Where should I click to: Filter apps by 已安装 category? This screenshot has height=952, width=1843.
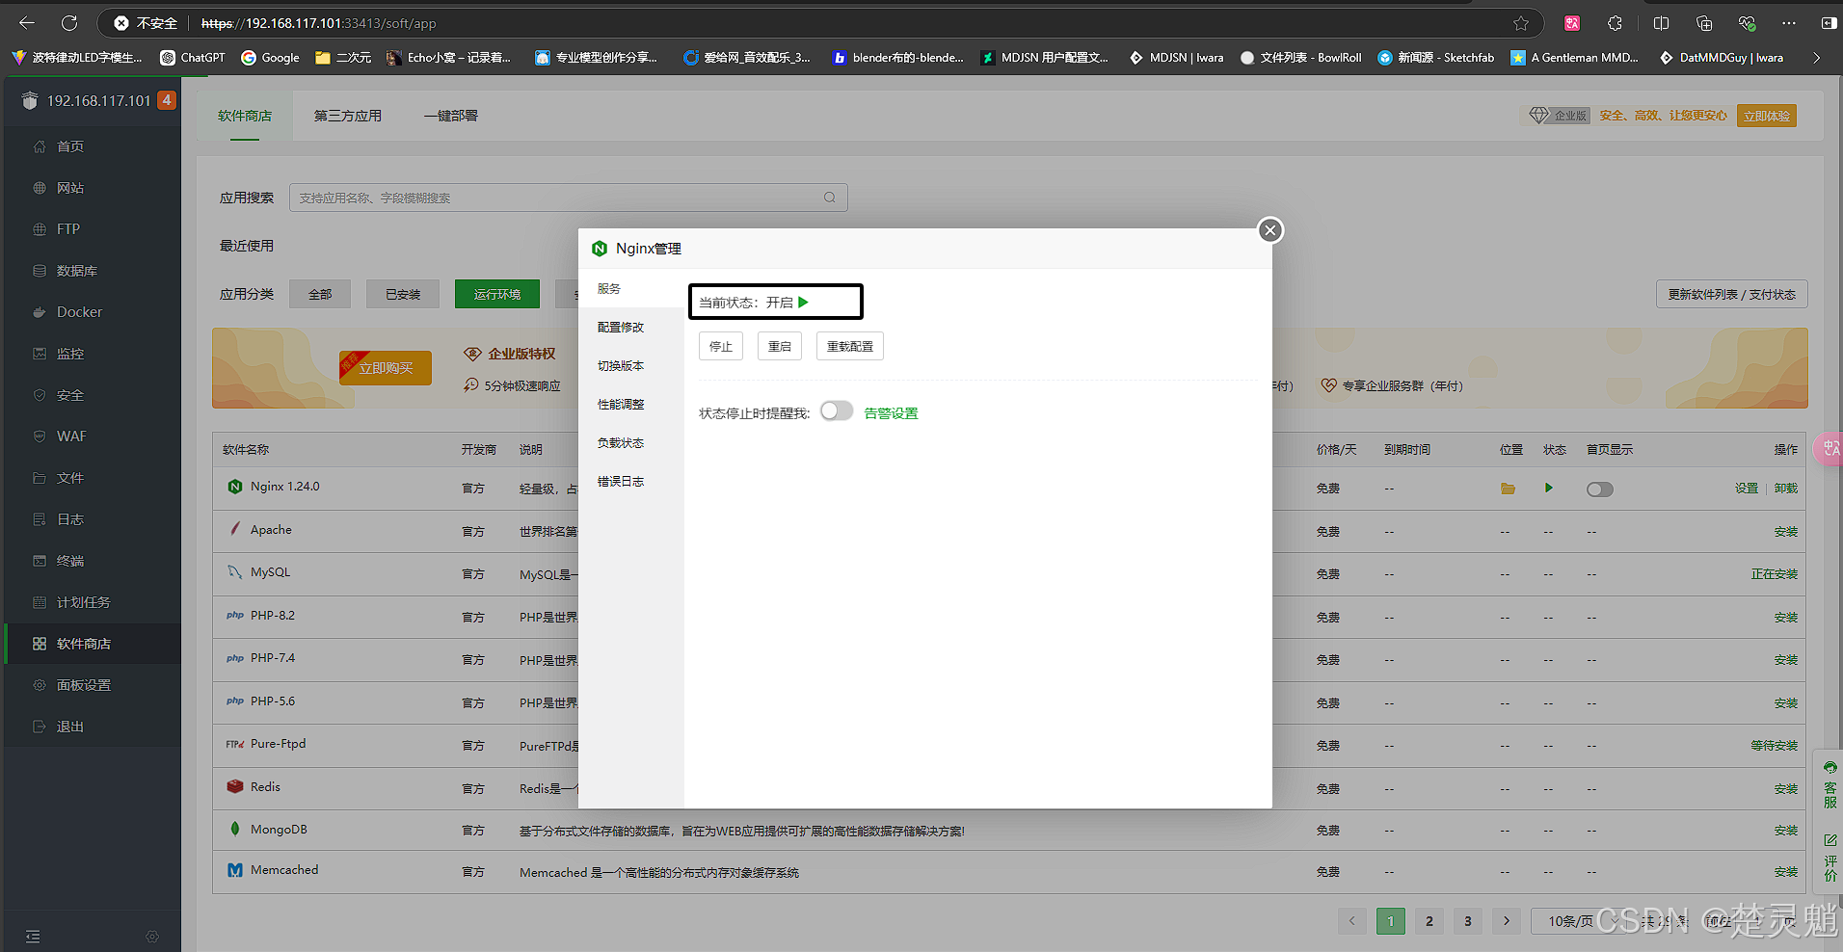(403, 294)
